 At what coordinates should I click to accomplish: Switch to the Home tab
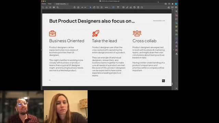(44, 4)
